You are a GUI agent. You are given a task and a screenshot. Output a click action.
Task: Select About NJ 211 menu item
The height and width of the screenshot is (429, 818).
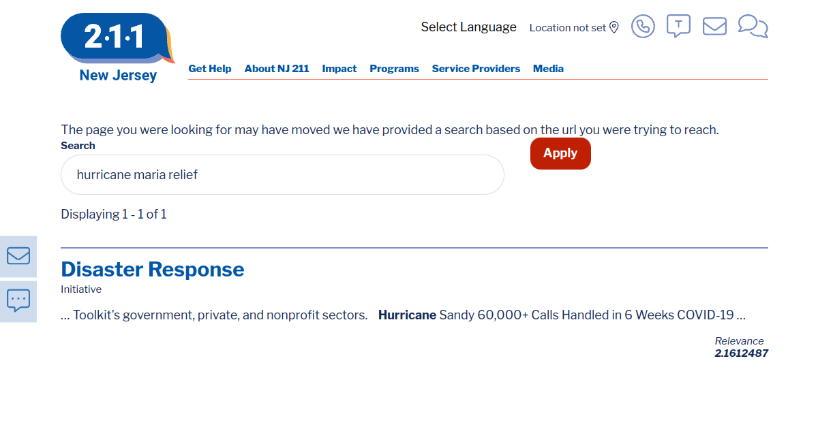point(277,69)
